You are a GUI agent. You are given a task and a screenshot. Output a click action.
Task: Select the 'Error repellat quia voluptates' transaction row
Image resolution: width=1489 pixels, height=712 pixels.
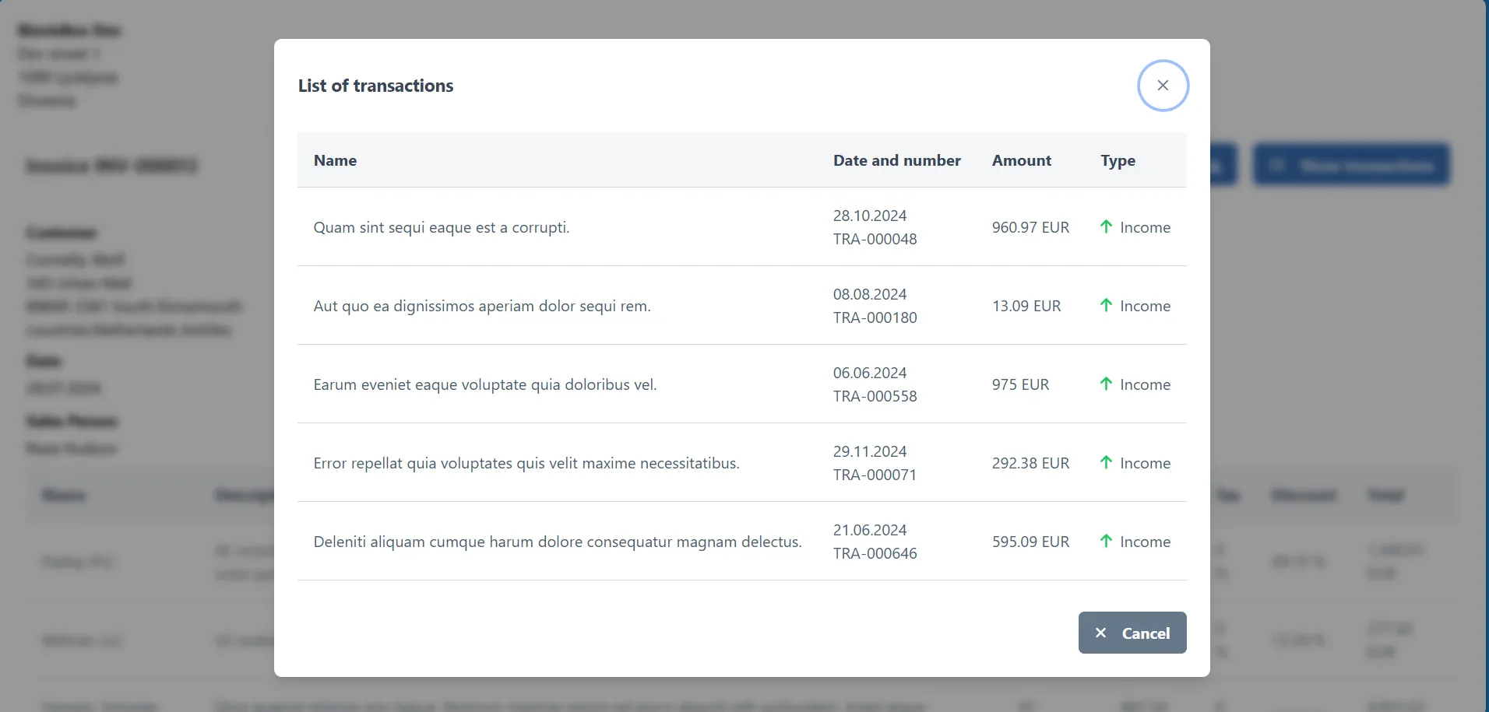pyautogui.click(x=526, y=462)
